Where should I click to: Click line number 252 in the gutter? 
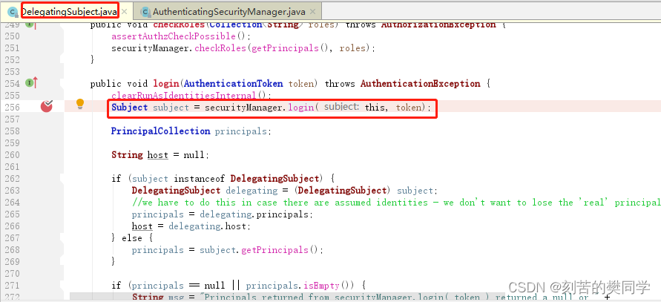point(12,60)
